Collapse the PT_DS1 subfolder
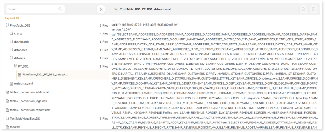 [15, 66]
